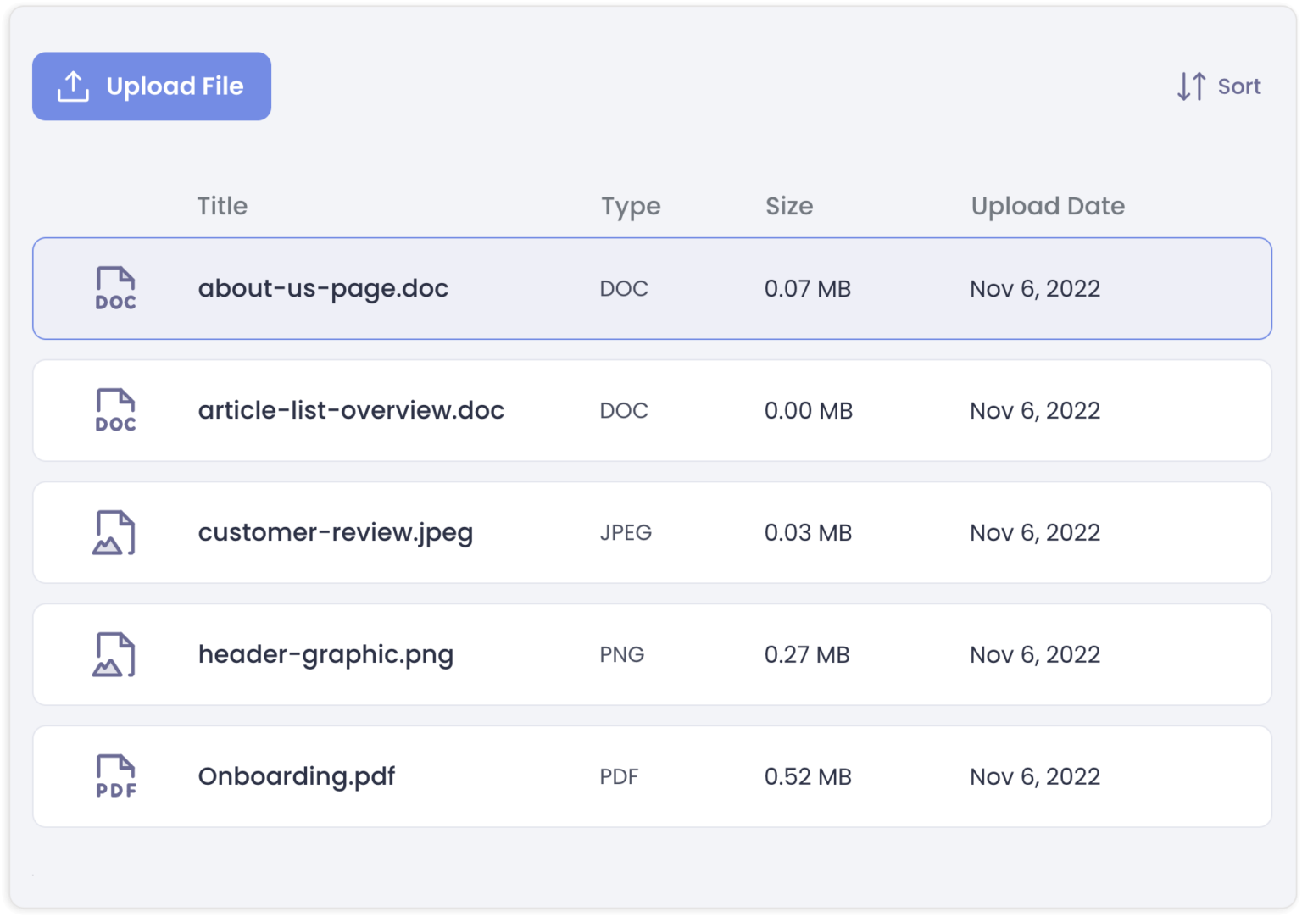
Task: Click Onboarding.pdf to view it
Action: [x=296, y=776]
